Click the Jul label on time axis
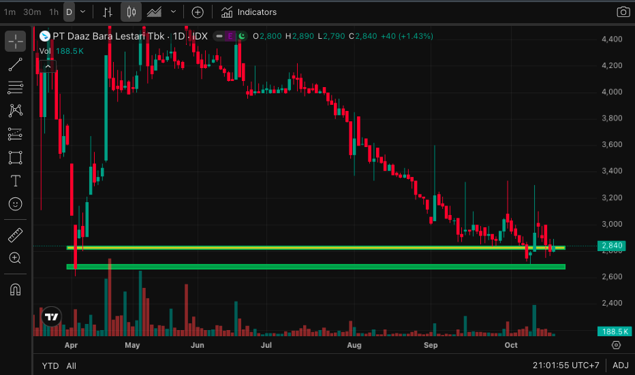The height and width of the screenshot is (375, 635). [x=266, y=345]
